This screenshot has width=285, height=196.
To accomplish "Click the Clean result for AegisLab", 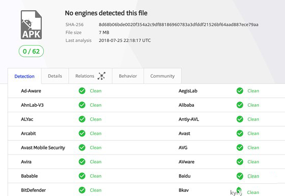I will tap(253, 91).
